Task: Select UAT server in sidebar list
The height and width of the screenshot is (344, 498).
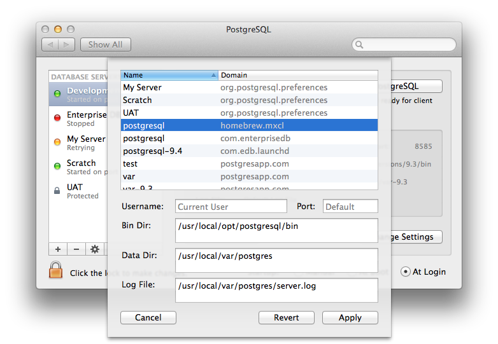Action: pyautogui.click(x=78, y=191)
